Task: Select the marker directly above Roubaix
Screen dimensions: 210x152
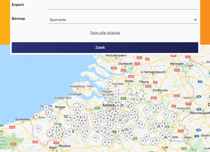Action: pyautogui.click(x=58, y=138)
